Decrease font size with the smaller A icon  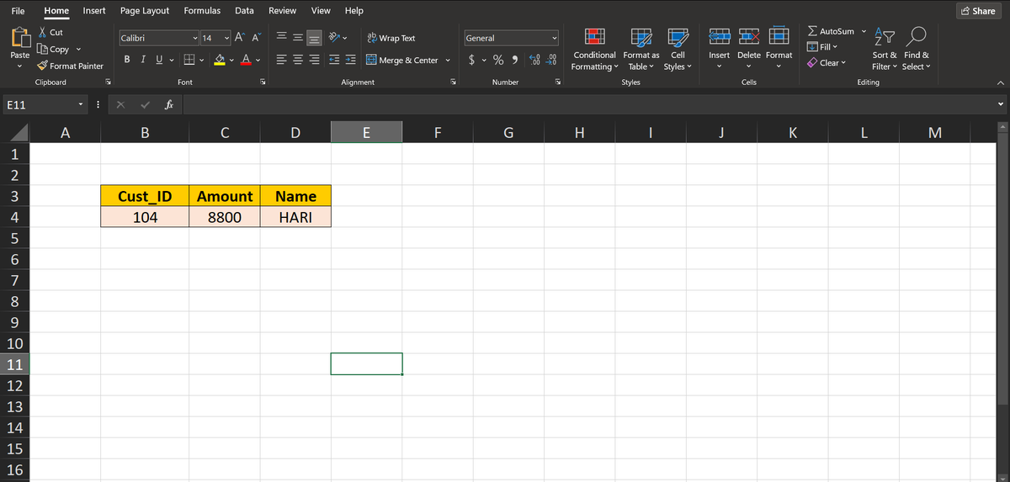click(255, 38)
